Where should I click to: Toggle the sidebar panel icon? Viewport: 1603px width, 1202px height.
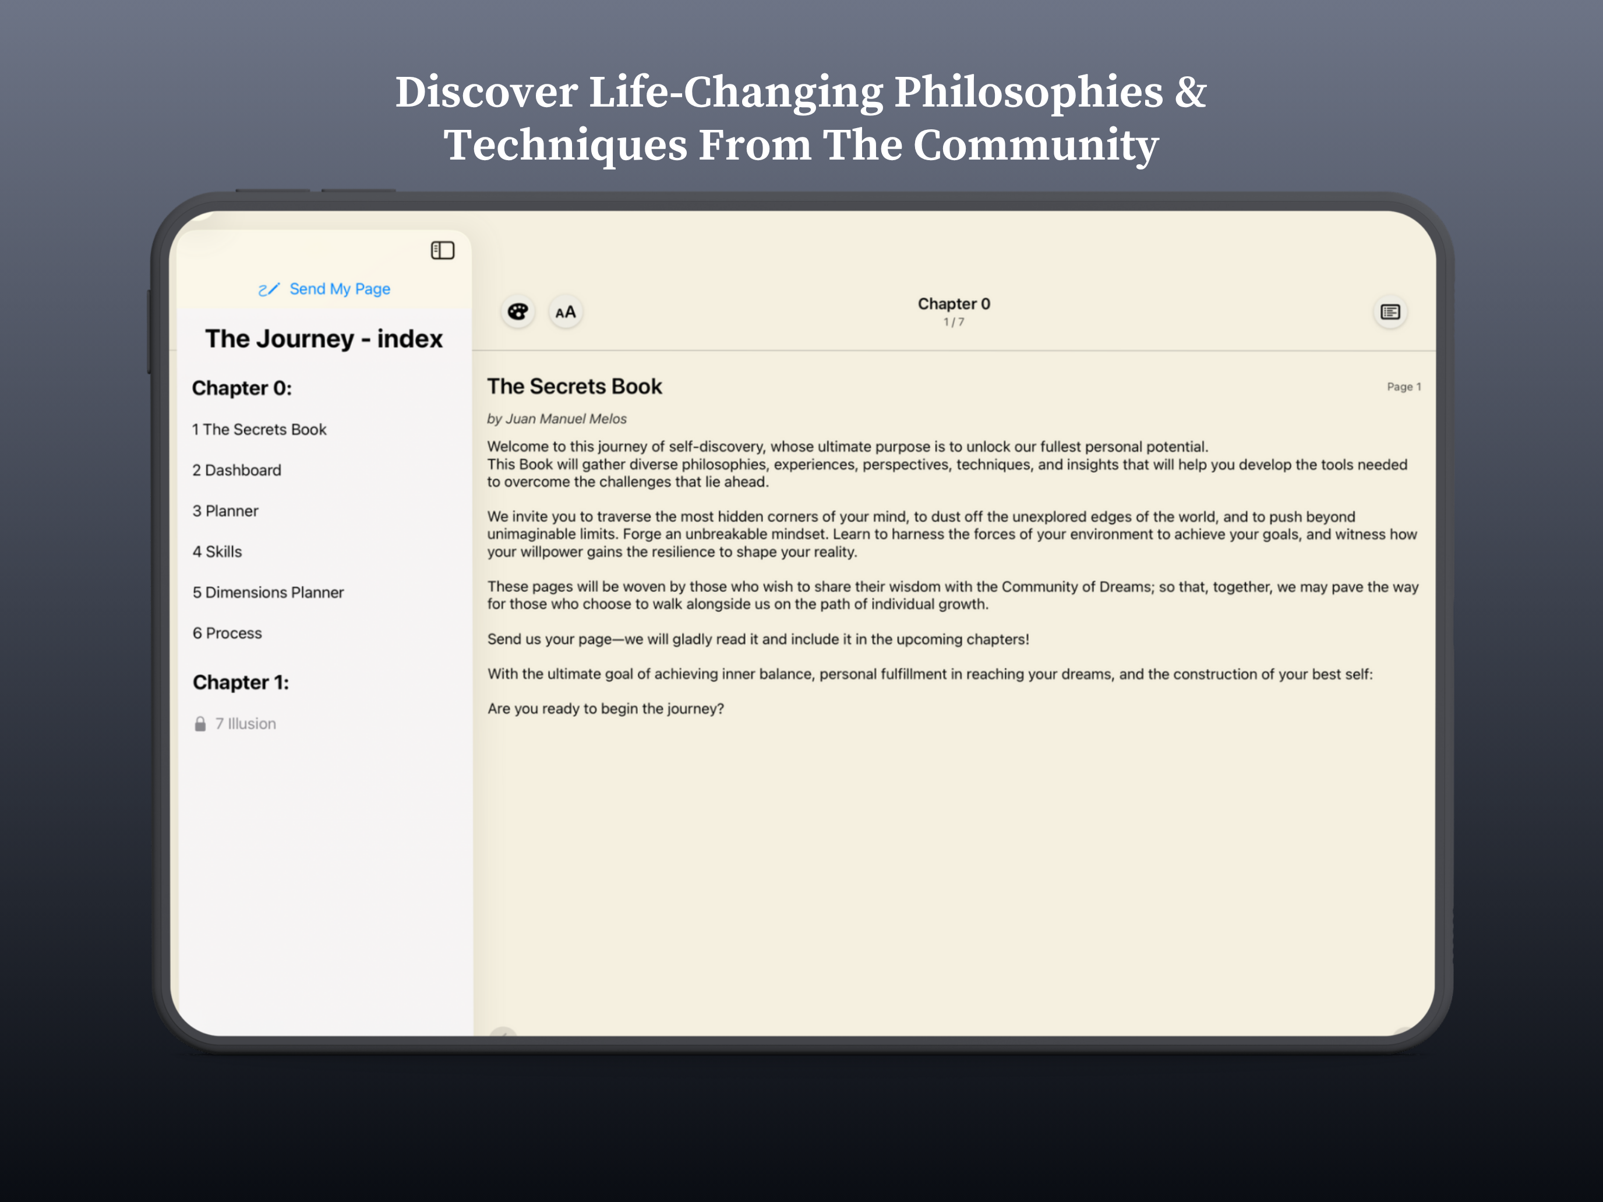click(x=442, y=250)
